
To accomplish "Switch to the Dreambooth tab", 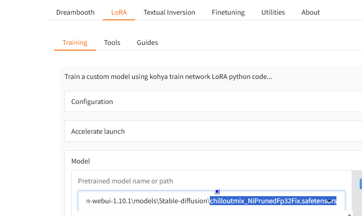I will coord(75,12).
